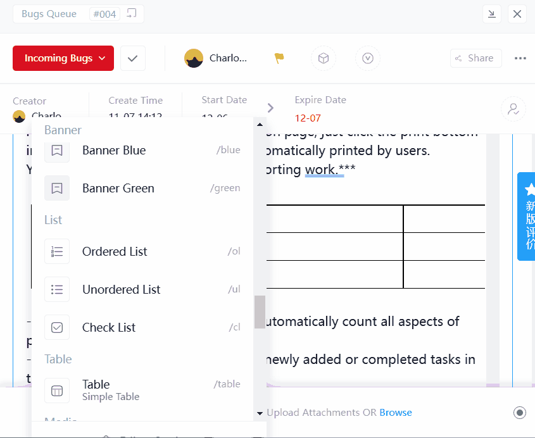Expand the date fields right chevron
Viewport: 535px width, 438px height.
tap(270, 108)
